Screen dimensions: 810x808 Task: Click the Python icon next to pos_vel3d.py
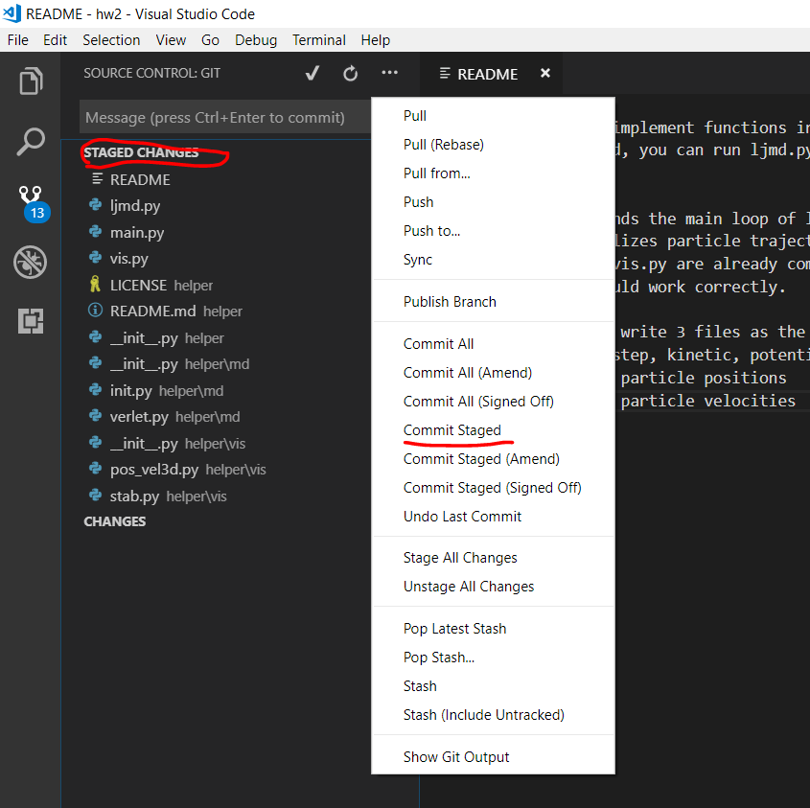tap(96, 469)
